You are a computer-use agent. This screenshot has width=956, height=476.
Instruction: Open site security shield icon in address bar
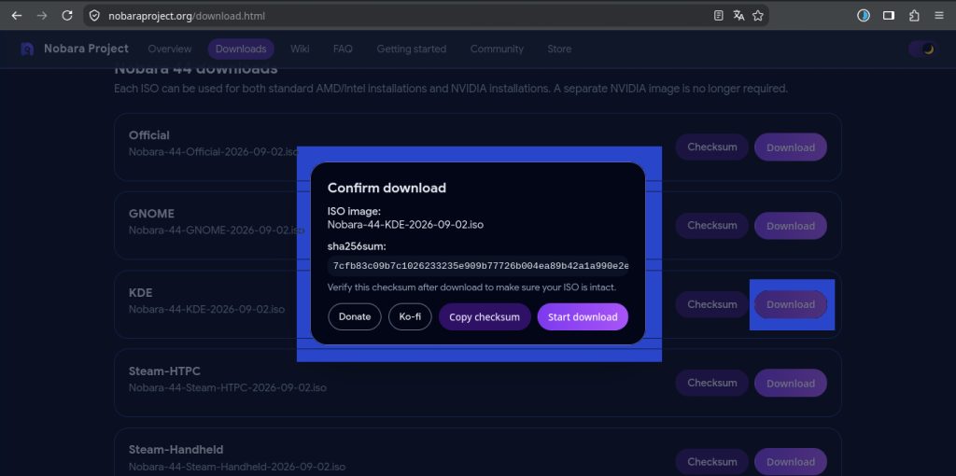point(94,16)
